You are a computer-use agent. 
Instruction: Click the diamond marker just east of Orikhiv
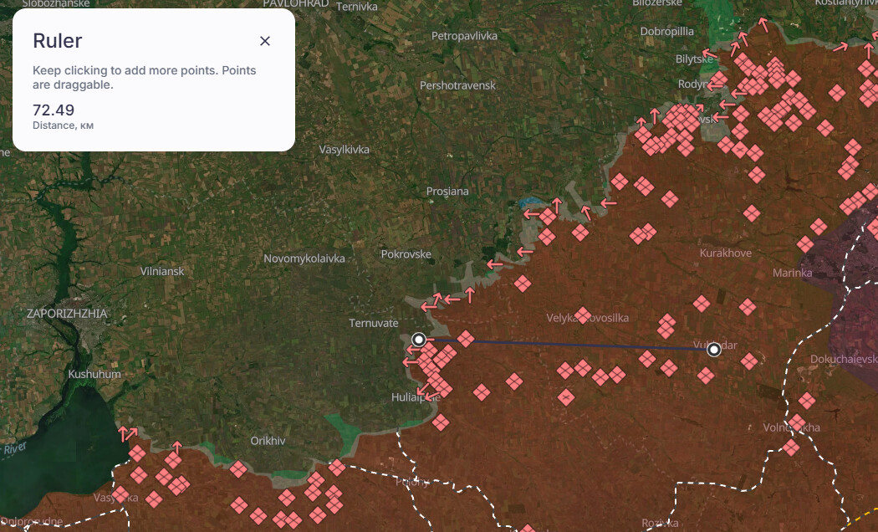[x=337, y=468]
